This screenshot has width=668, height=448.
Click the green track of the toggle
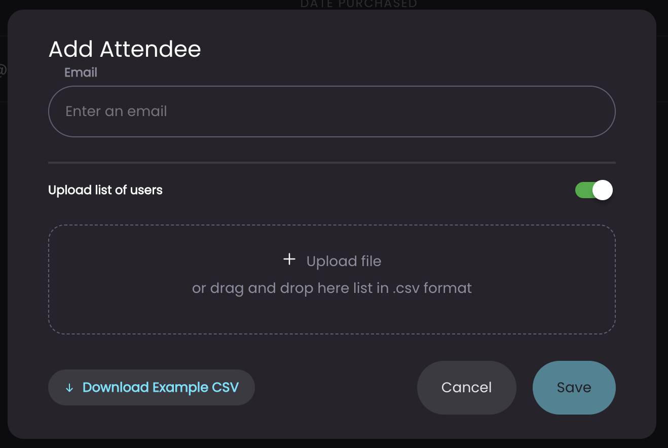tap(584, 191)
